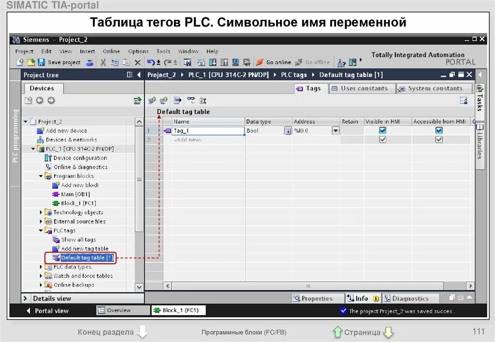Open the Address dropdown for Tag_1
This screenshot has width=495, height=342.
pos(335,130)
